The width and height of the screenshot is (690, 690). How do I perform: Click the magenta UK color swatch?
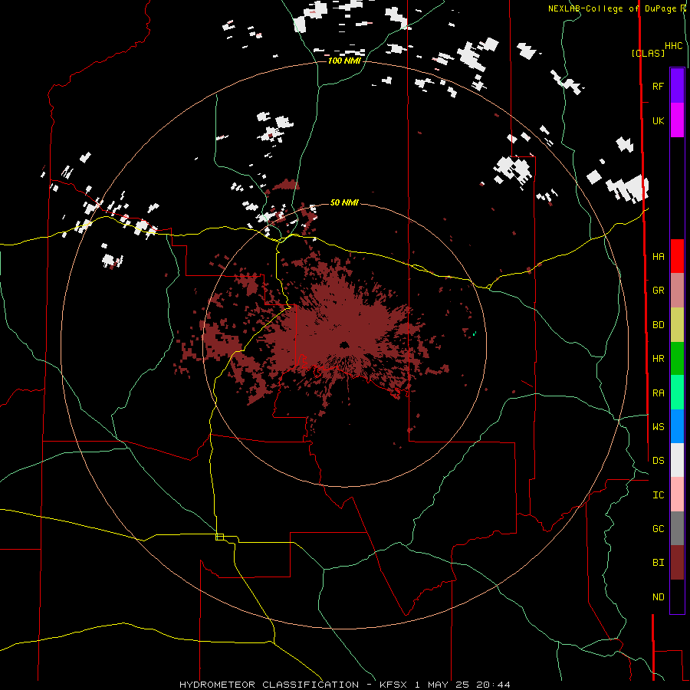677,120
